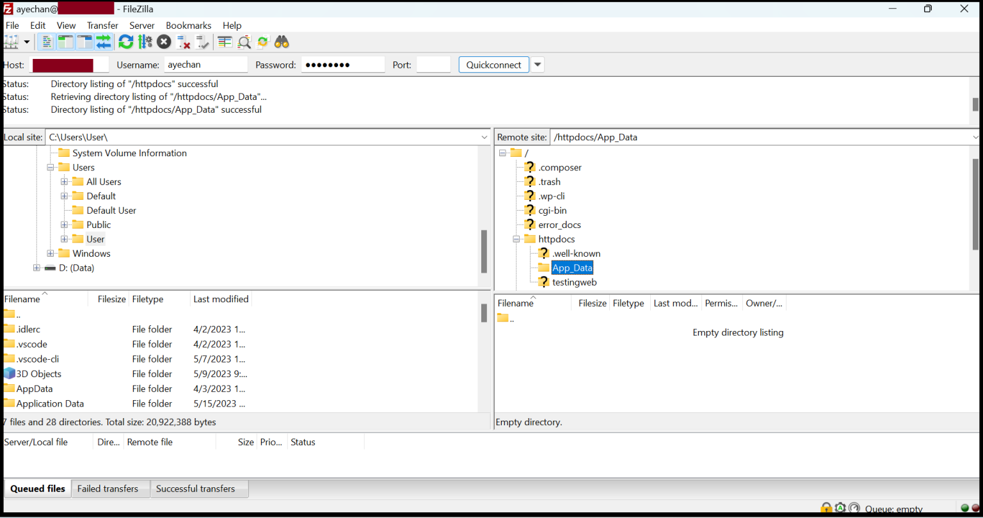Viewport: 983px width, 518px height.
Task: Open the Local site path dropdown
Action: (x=484, y=137)
